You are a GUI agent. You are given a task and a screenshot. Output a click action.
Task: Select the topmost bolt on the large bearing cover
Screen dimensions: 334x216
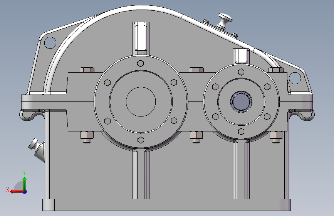point(140,63)
